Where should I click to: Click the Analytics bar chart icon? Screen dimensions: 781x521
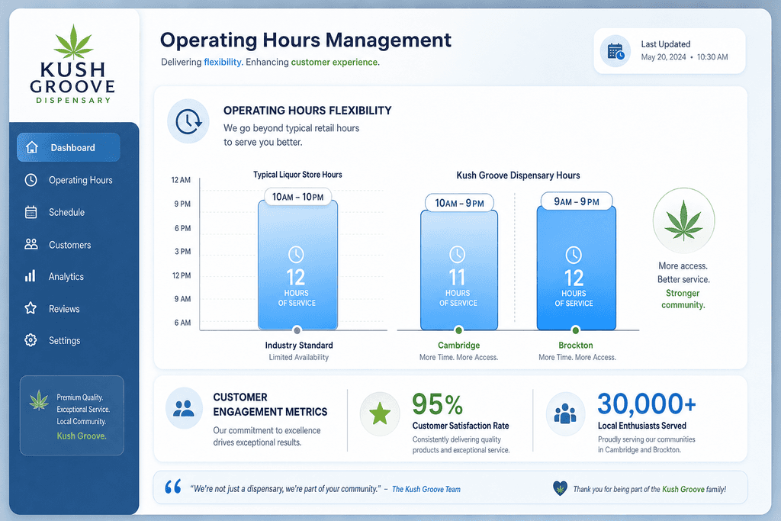31,276
